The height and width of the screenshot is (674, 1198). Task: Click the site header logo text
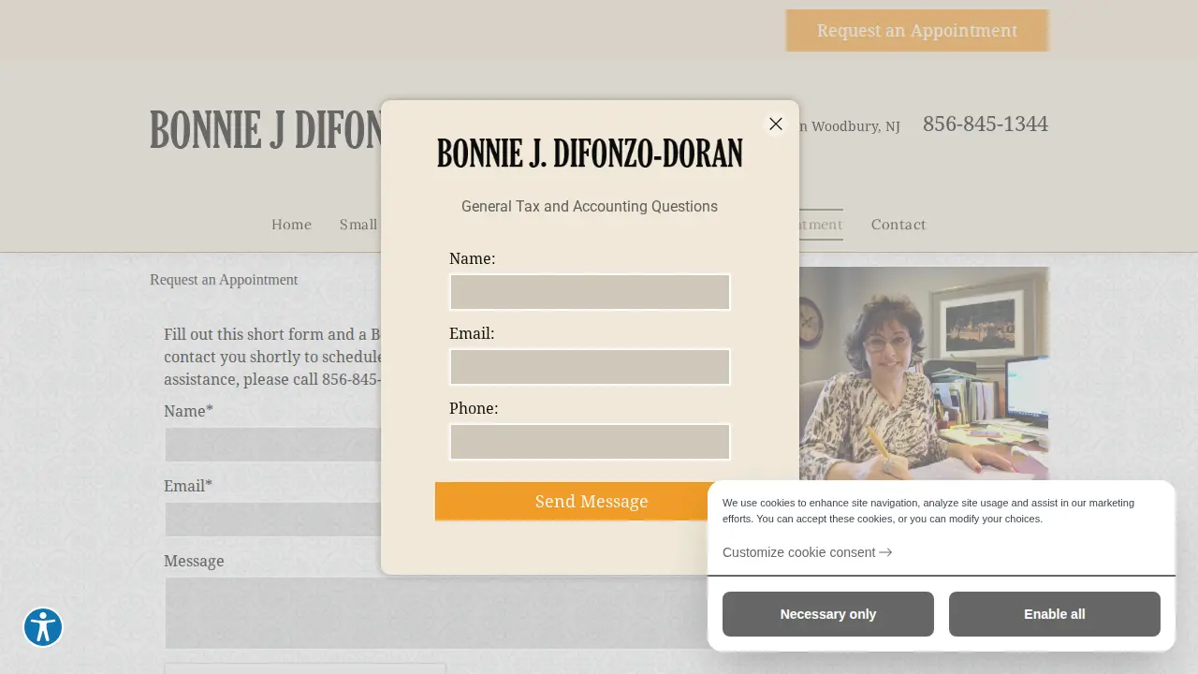click(x=266, y=130)
